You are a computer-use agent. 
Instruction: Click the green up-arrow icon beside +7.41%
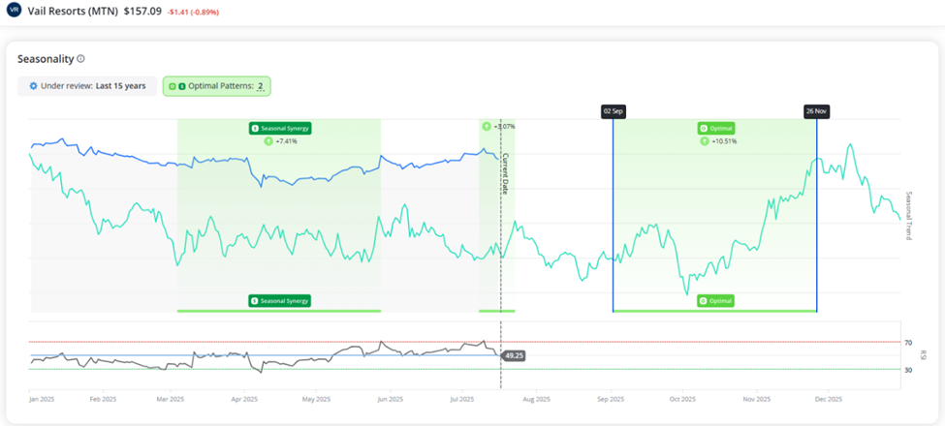[x=268, y=141]
